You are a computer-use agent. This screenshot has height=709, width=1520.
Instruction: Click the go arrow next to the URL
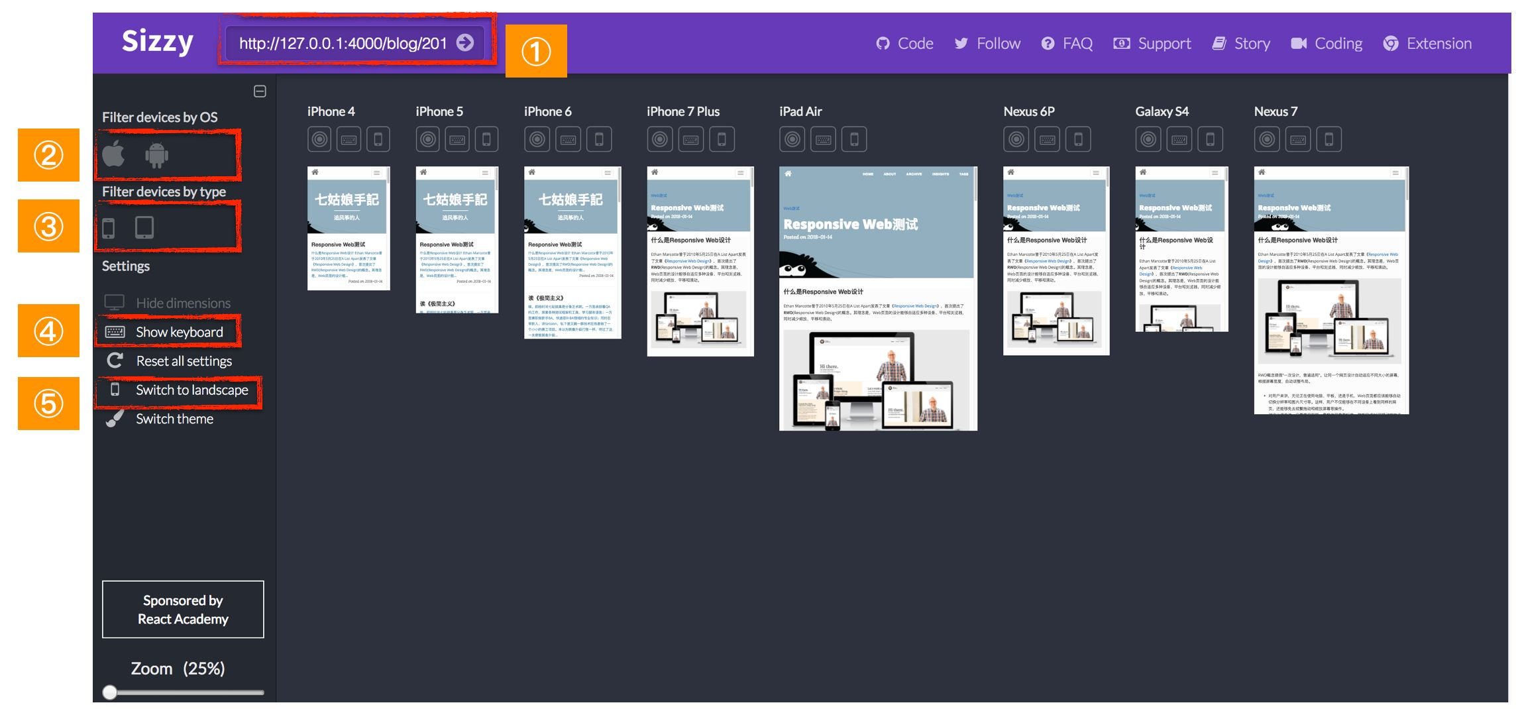[x=466, y=43]
